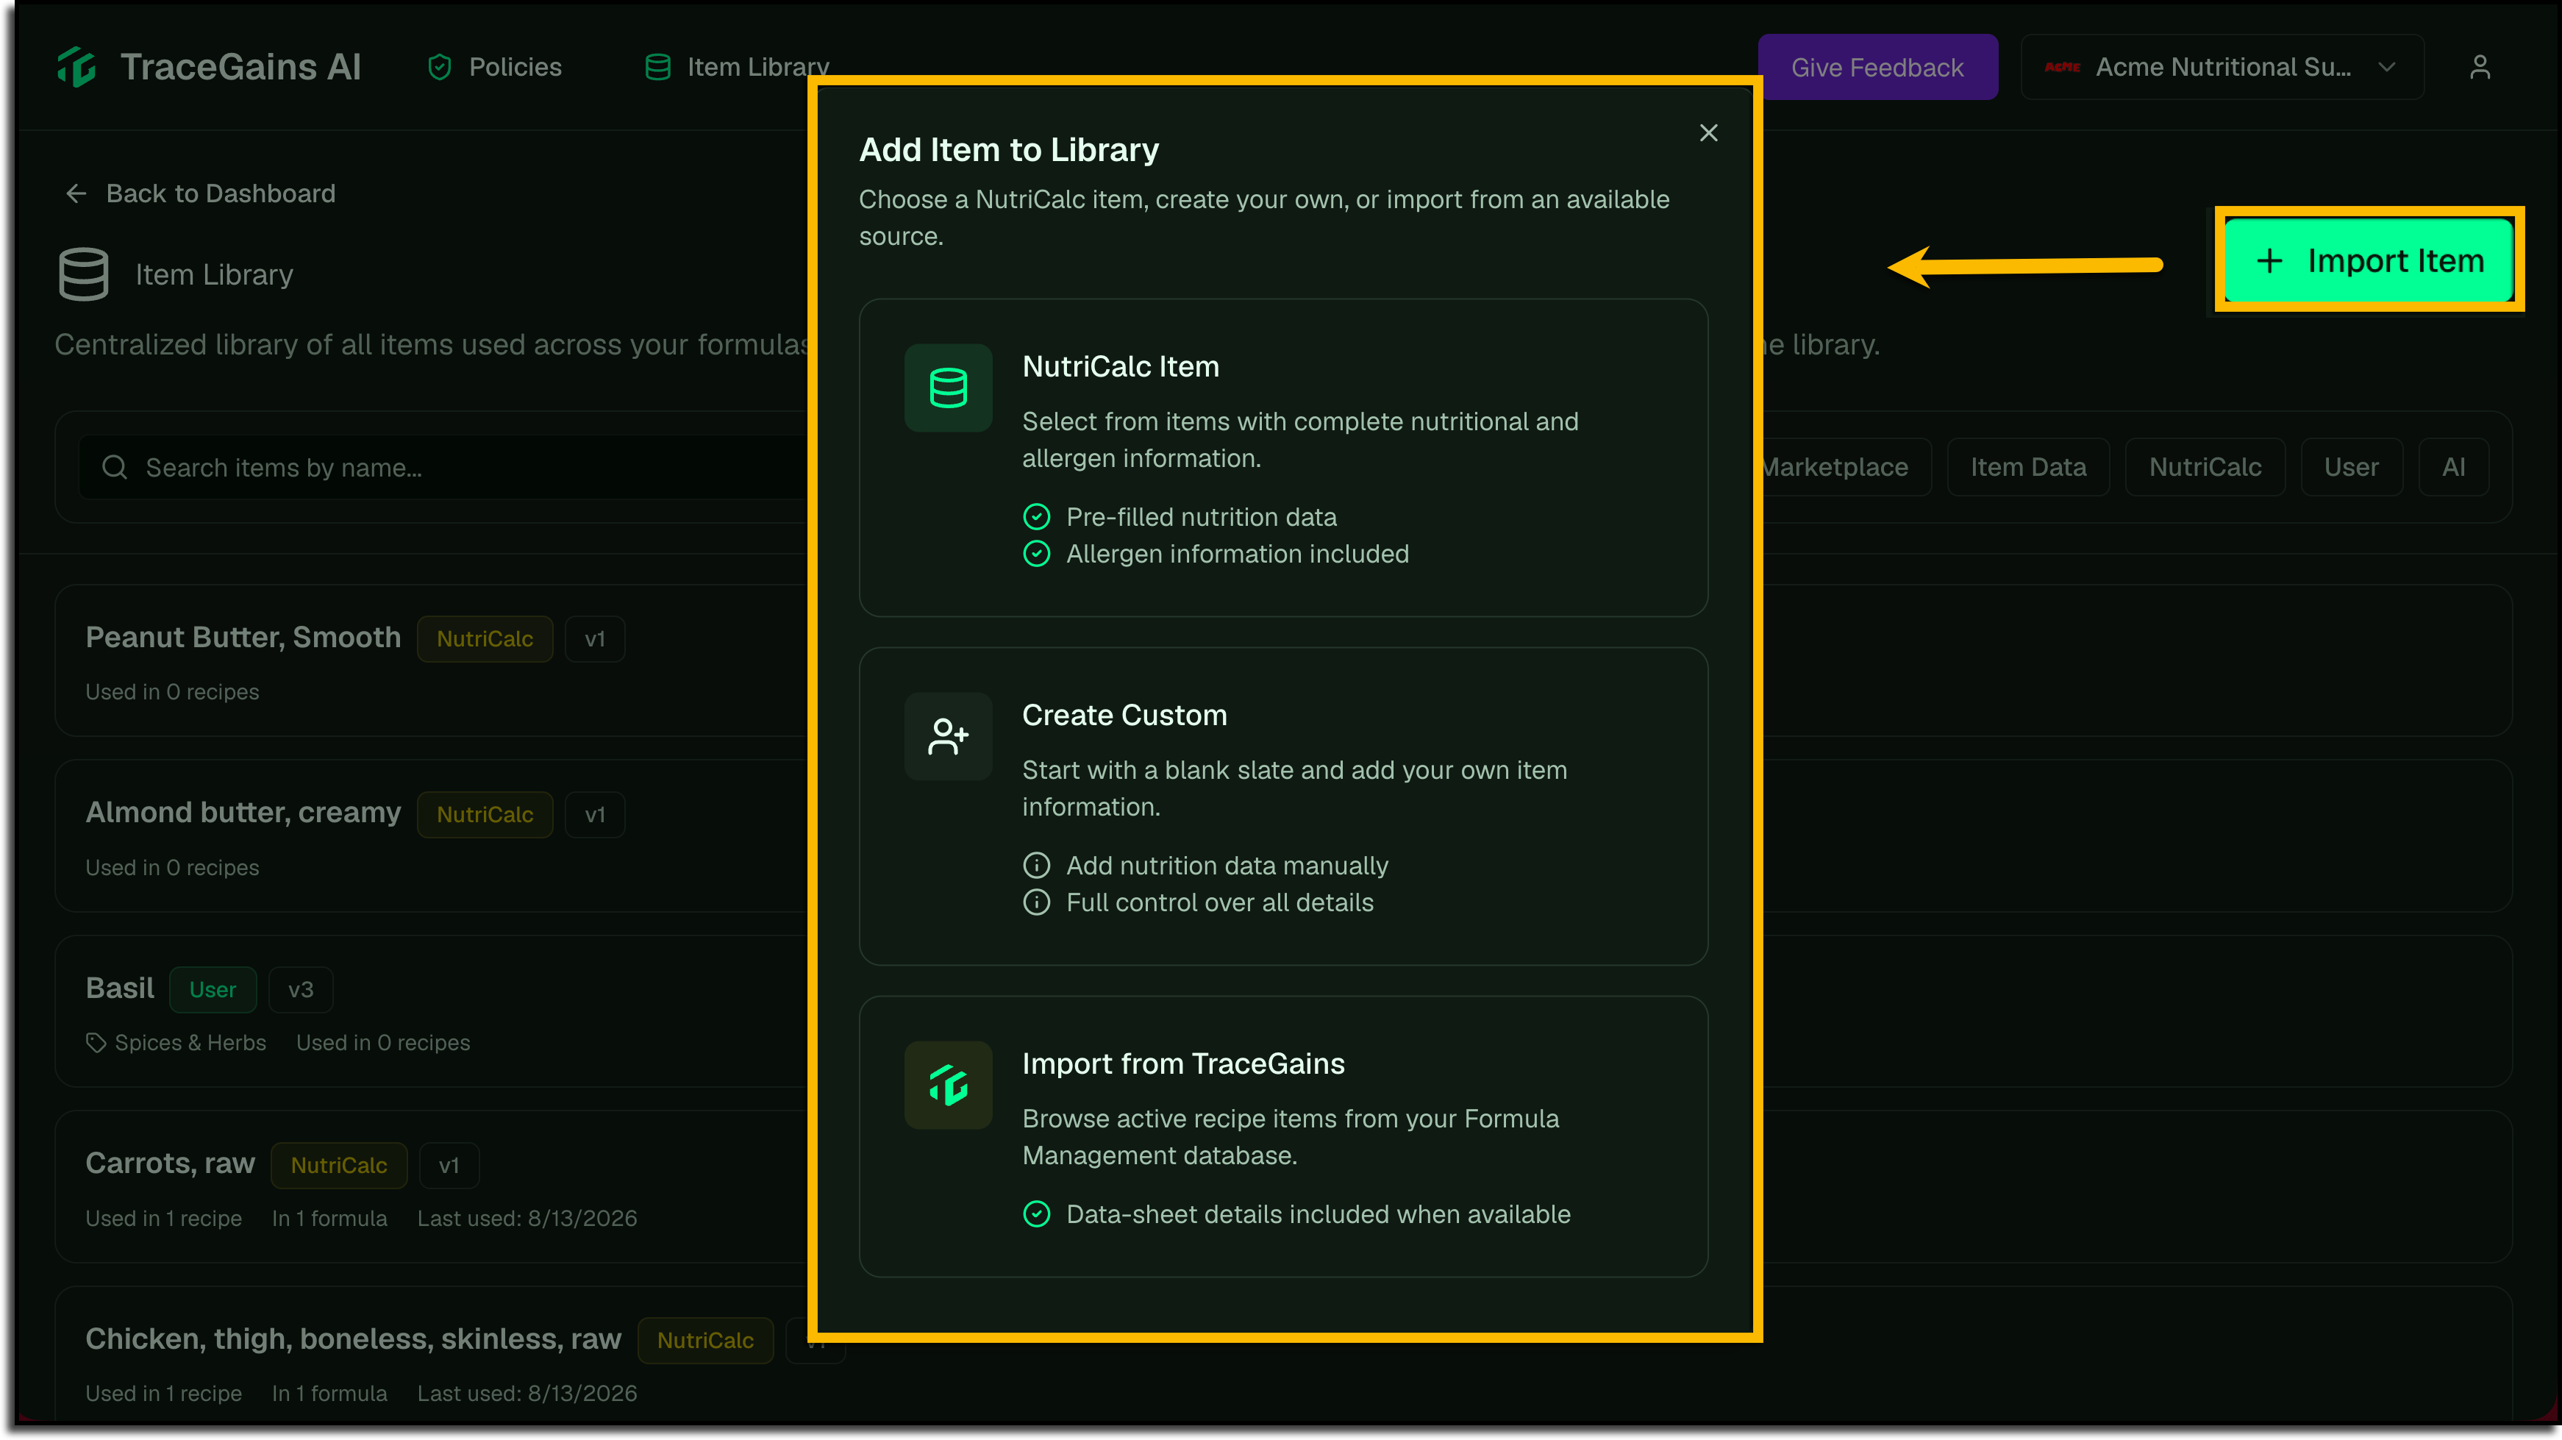This screenshot has width=2562, height=1440.
Task: Open the Policies nav tab
Action: 494,67
